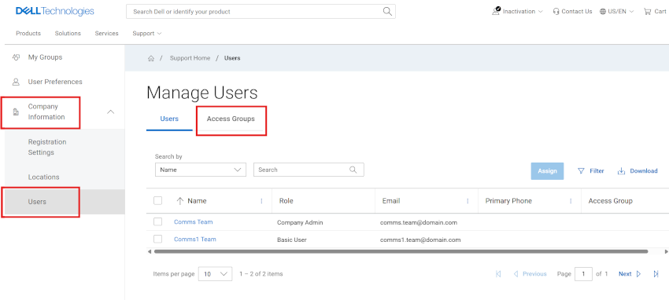Screen dimensions: 669x300
Task: Click the magnifier icon in user search box
Action: [353, 170]
